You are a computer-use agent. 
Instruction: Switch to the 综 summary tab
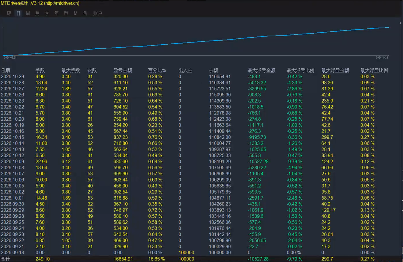pos(9,13)
